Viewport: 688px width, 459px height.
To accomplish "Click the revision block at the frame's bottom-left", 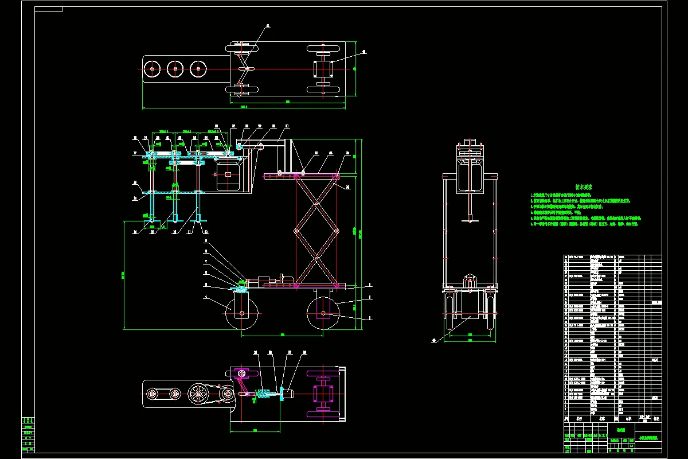I will [28, 435].
